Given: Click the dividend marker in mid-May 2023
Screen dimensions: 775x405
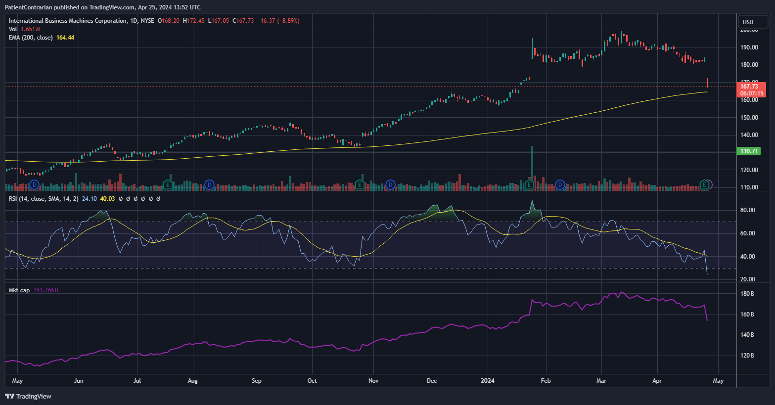Looking at the screenshot, I should coord(34,185).
